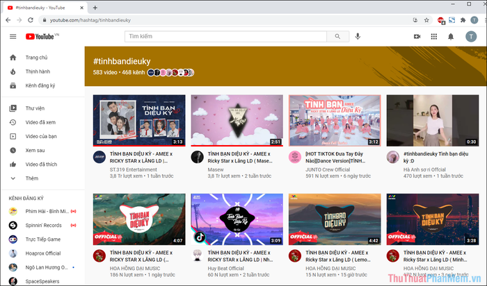This screenshot has width=487, height=286.
Task: Play the Masew 2:51 video thumbnail
Action: pyautogui.click(x=237, y=121)
